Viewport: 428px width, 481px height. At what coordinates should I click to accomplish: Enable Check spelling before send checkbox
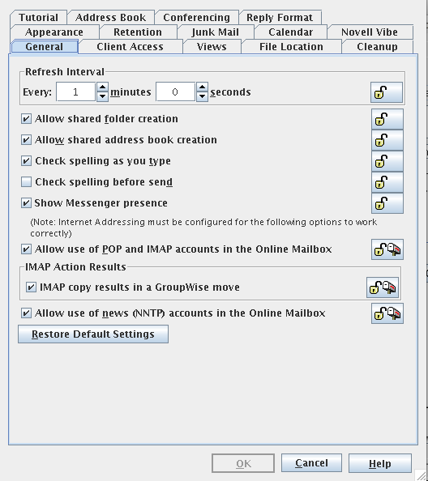pos(26,182)
